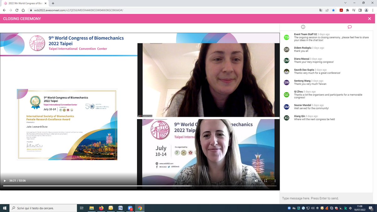Image resolution: width=377 pixels, height=212 pixels.
Task: Click video timestamp 36:21 / 53:06
Action: pos(18,181)
